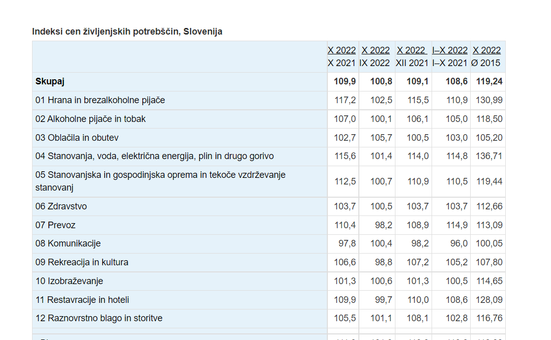551x340 pixels.
Task: Select Skupaj value 109,9
Action: (x=345, y=81)
